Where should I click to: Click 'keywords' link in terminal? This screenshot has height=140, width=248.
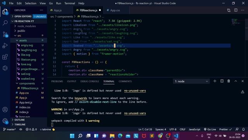coord(81,98)
